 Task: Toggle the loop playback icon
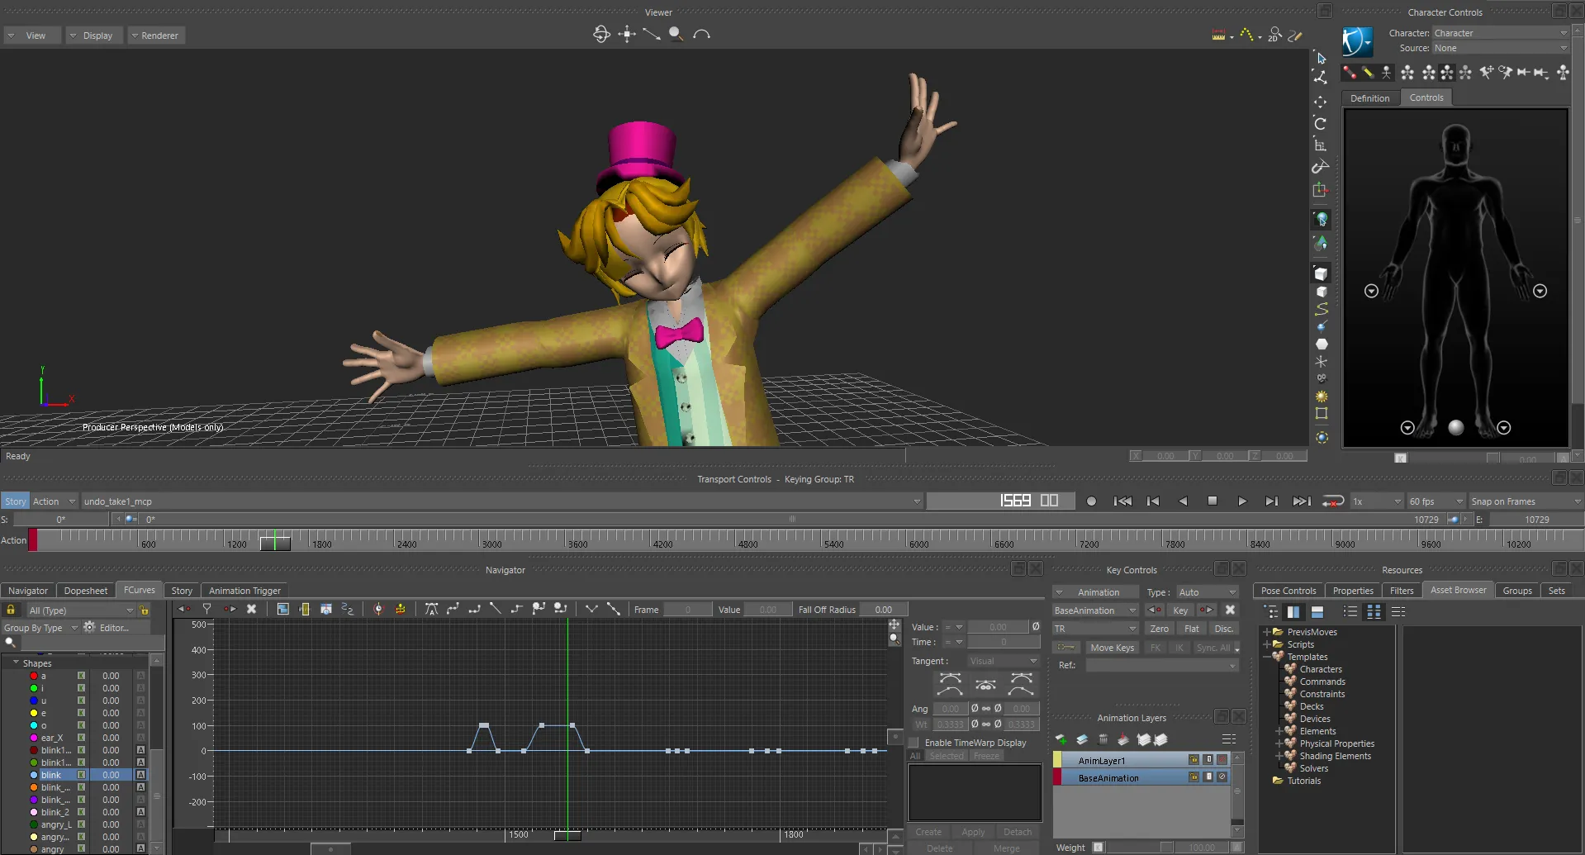click(1332, 501)
